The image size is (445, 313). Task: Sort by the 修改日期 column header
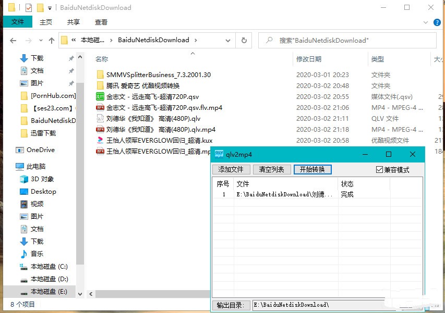tap(308, 59)
